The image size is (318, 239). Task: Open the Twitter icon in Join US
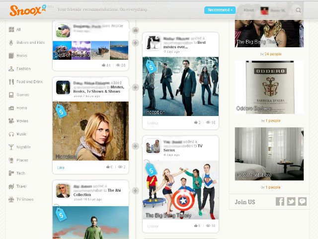click(x=291, y=201)
